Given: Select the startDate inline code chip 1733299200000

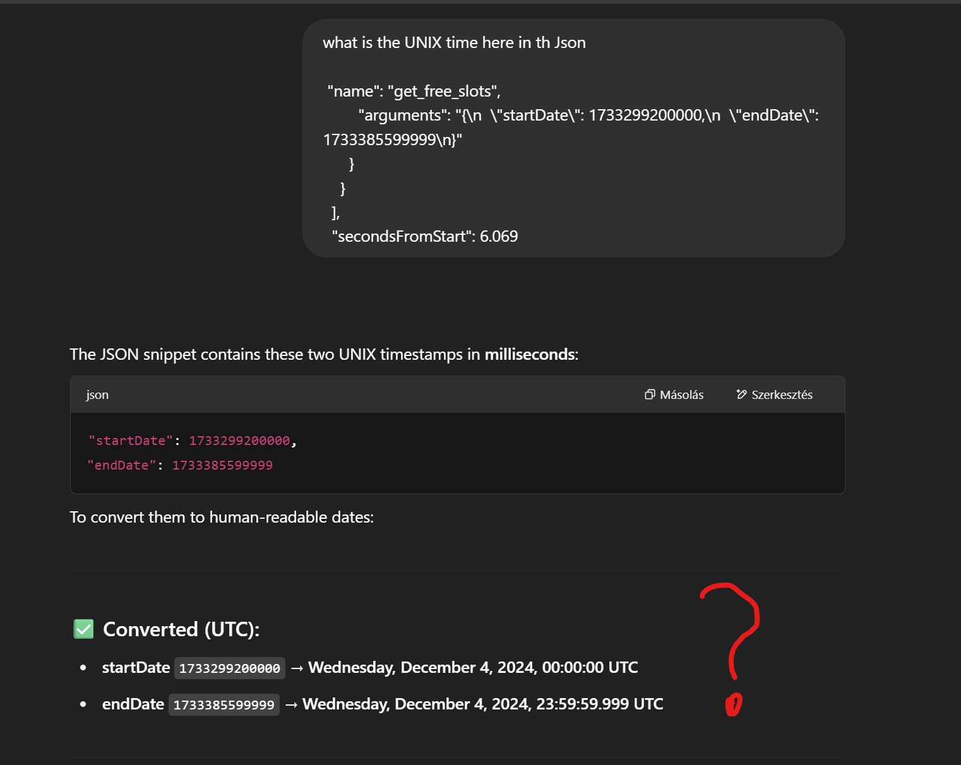Looking at the screenshot, I should click(230, 668).
